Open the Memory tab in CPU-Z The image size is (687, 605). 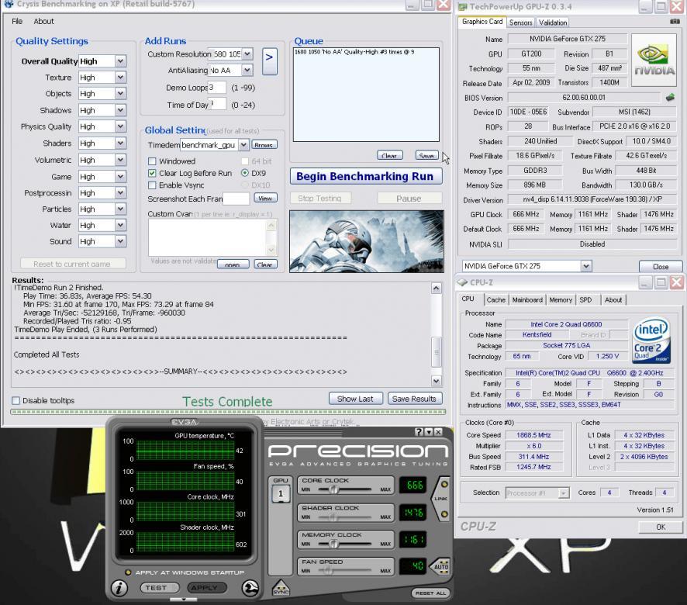point(561,300)
